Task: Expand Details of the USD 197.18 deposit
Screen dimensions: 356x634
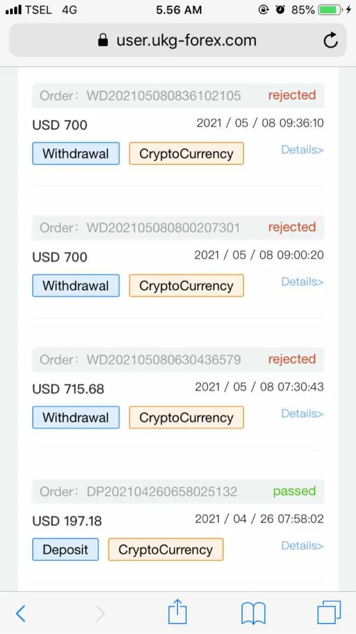Action: 302,546
